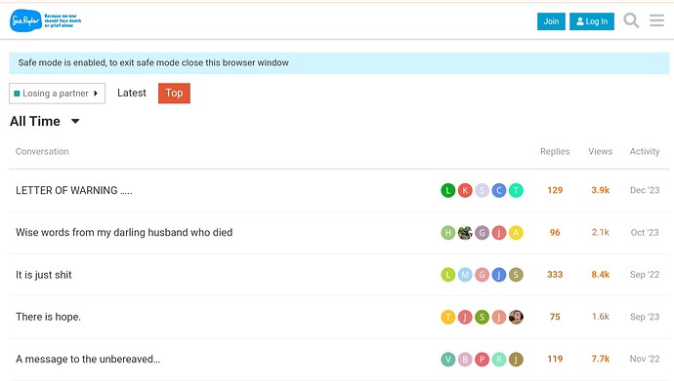Click light blue M avatar in It is just shit row
Screen dimensions: 674x381
[x=465, y=275]
